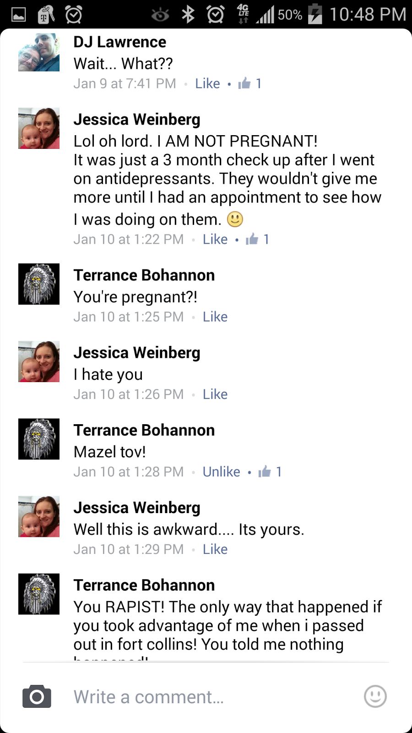Image resolution: width=412 pixels, height=733 pixels.
Task: Like the "Well this is awkward" comment
Action: click(215, 549)
